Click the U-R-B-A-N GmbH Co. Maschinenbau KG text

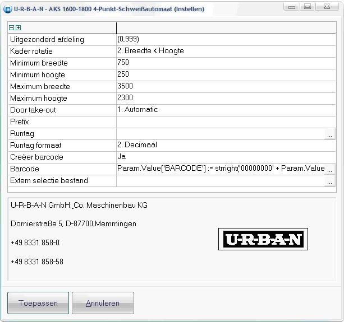tap(79, 206)
